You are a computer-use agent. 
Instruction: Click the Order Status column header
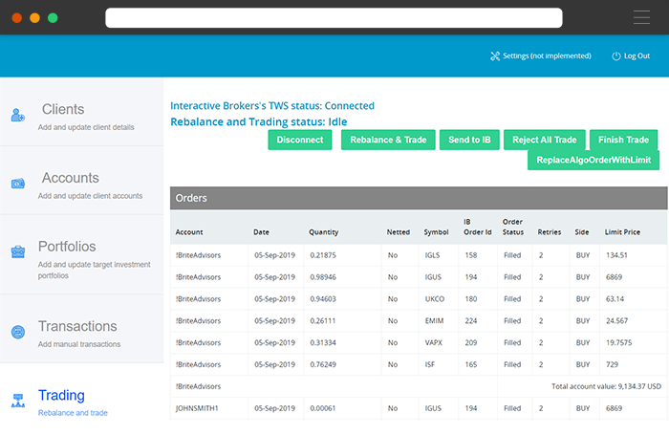[513, 228]
